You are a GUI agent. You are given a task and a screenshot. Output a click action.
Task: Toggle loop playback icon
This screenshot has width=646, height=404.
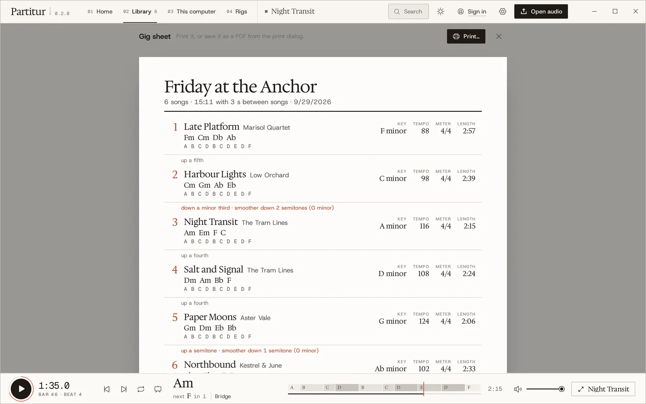pyautogui.click(x=141, y=389)
